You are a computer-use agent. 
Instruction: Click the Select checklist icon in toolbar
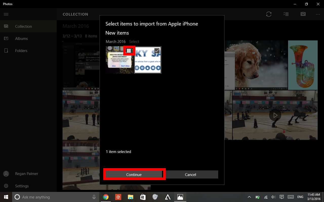tap(286, 14)
